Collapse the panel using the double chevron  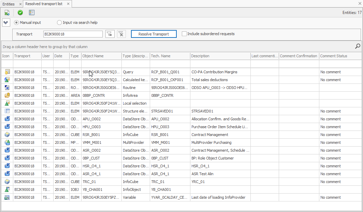[x=6, y=22]
